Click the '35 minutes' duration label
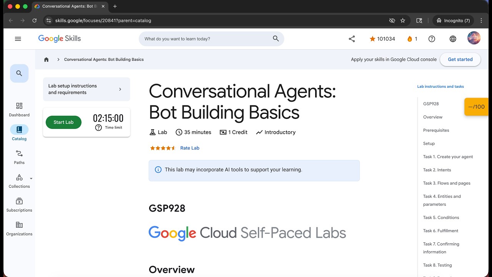 coord(193,132)
